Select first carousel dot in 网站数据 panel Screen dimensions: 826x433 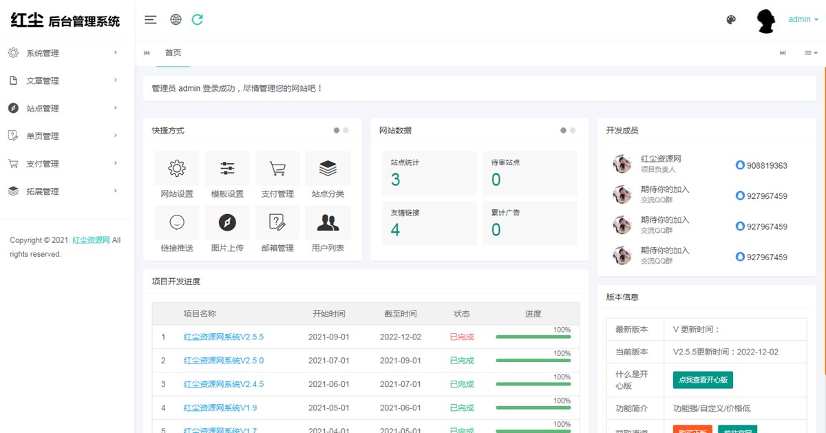pos(563,130)
